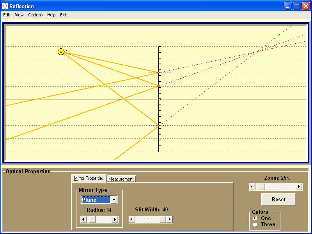Click the bottom ray reflection point on mirror

pos(159,126)
